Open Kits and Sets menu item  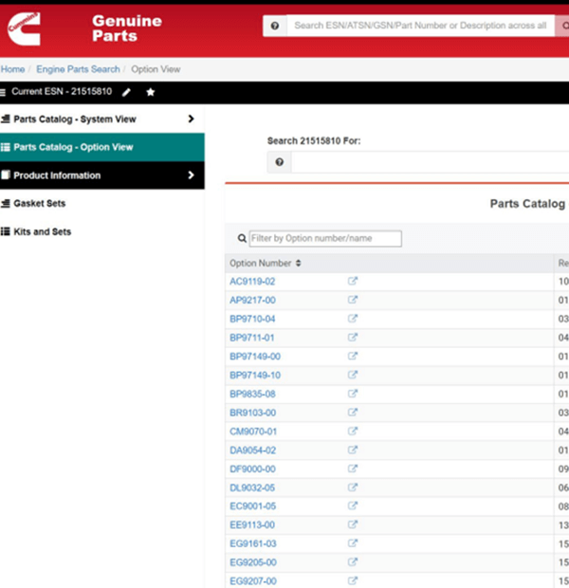(x=42, y=231)
